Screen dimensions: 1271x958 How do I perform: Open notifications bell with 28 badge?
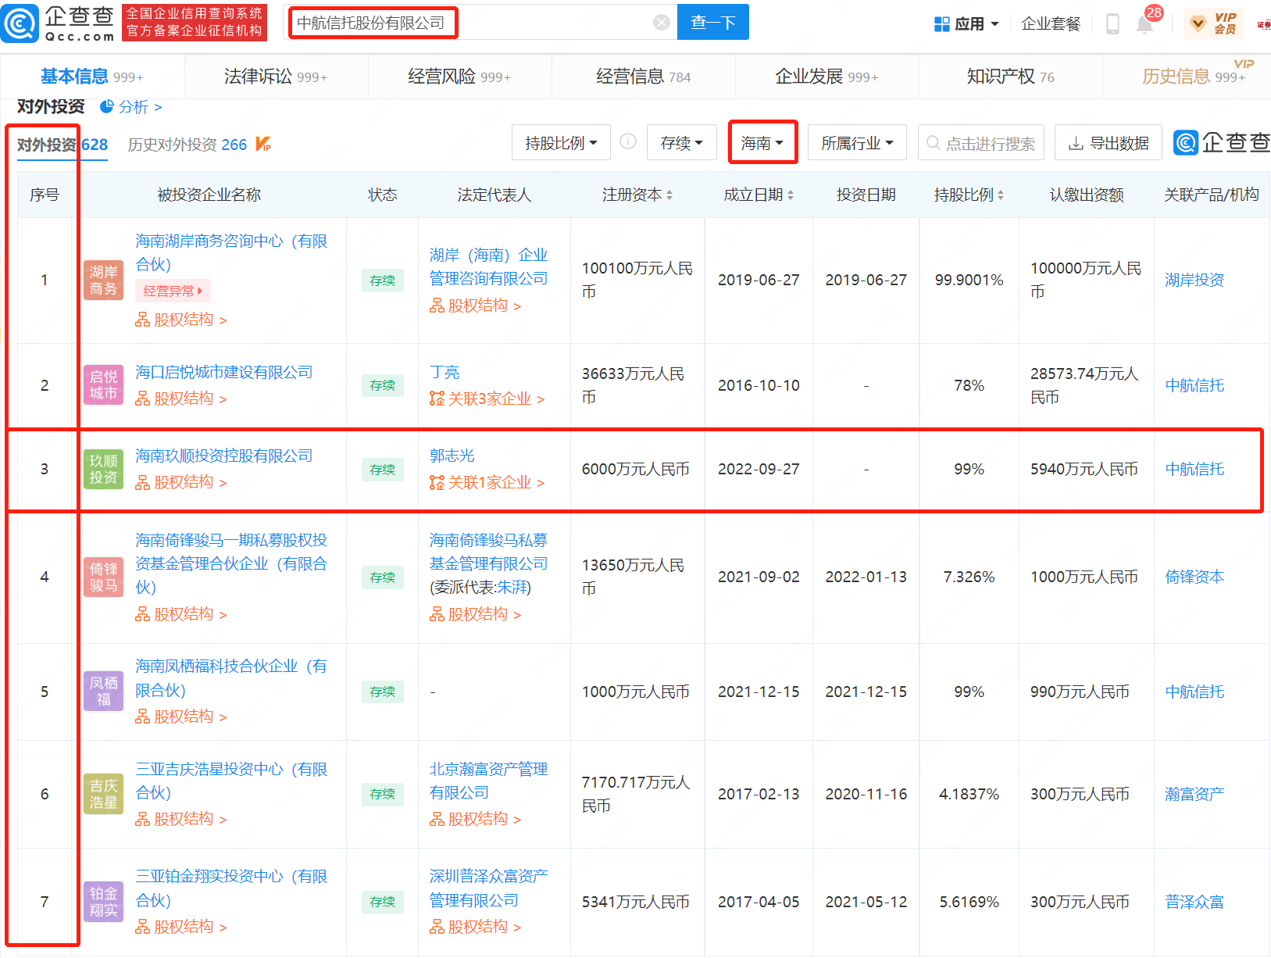click(1145, 23)
